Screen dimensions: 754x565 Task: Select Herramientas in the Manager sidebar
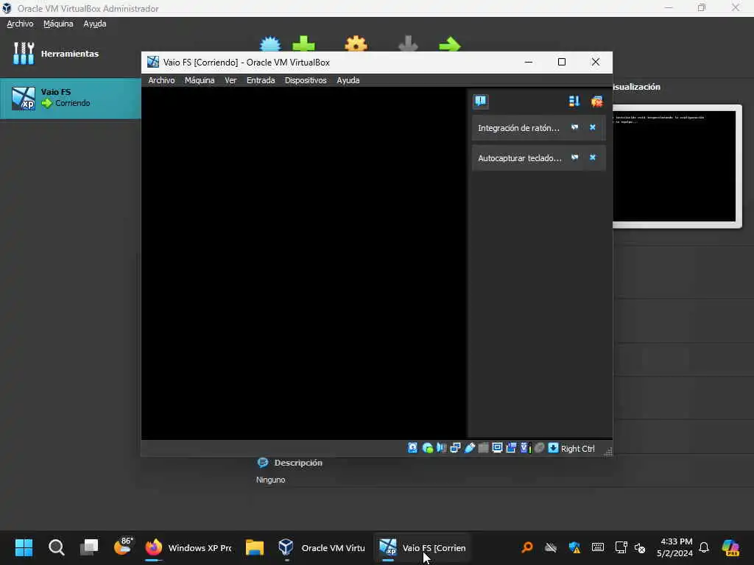pos(70,53)
